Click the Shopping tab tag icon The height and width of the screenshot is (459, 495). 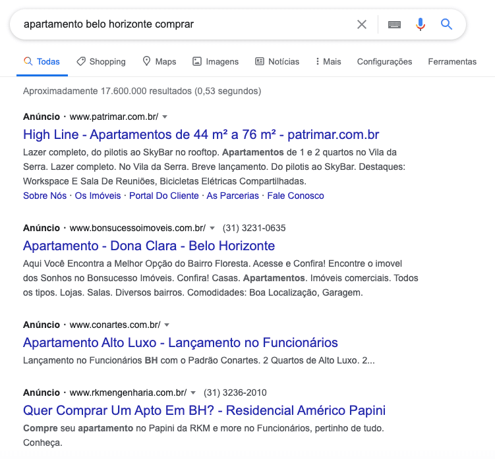point(81,61)
